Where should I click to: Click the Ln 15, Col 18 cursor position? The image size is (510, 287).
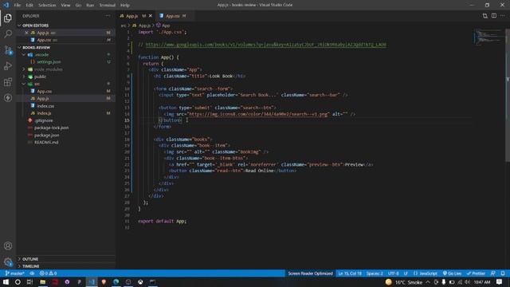coord(350,273)
